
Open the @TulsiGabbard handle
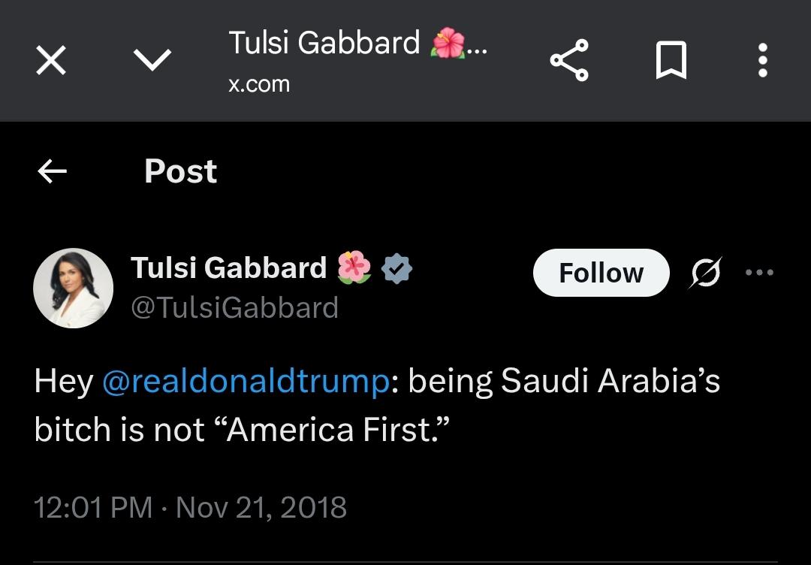pos(234,308)
